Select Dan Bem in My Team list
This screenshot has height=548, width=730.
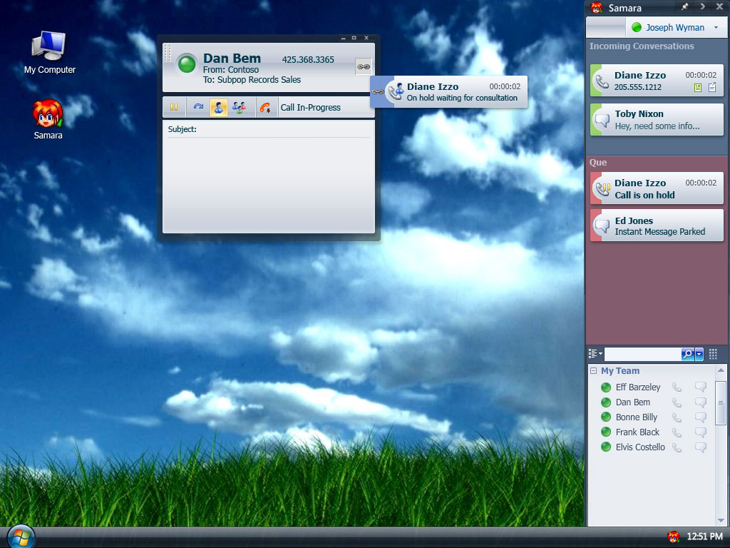[633, 402]
